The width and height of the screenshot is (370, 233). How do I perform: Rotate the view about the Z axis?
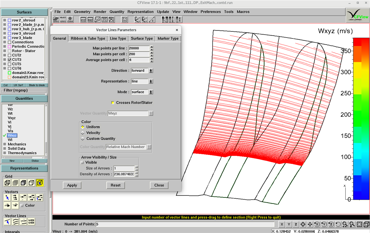[x=331, y=224]
